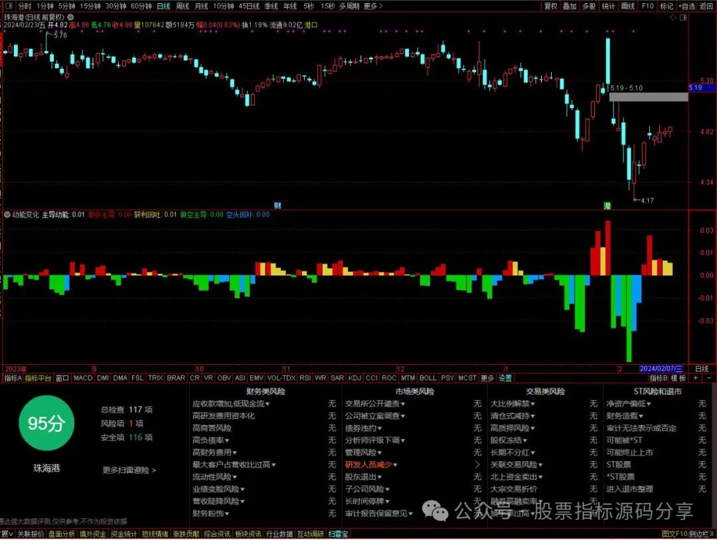Screen dimensions: 717x540
Task: Switch chart to 分时 view
Action: point(25,6)
